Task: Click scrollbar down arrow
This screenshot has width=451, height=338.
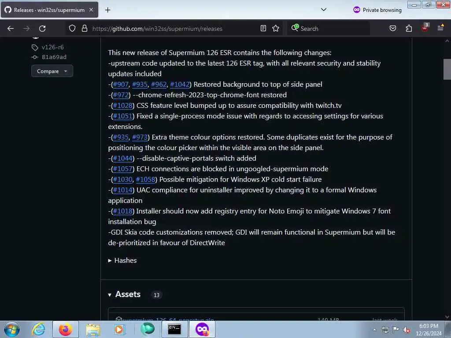Action: pos(447,317)
